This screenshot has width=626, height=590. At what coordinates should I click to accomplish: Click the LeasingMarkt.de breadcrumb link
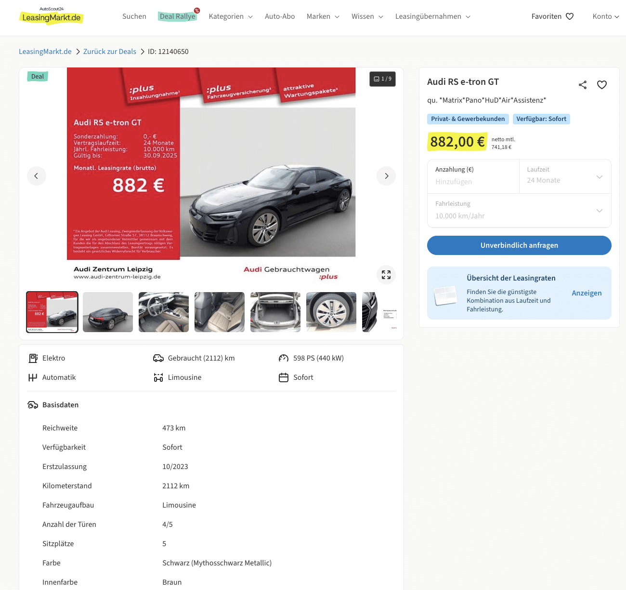pyautogui.click(x=45, y=52)
